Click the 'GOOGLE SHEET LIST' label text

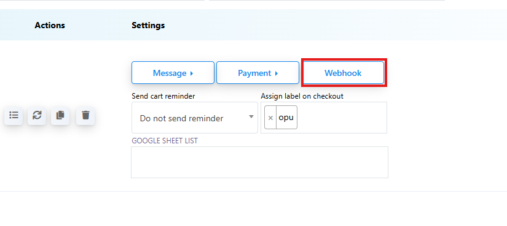click(165, 141)
